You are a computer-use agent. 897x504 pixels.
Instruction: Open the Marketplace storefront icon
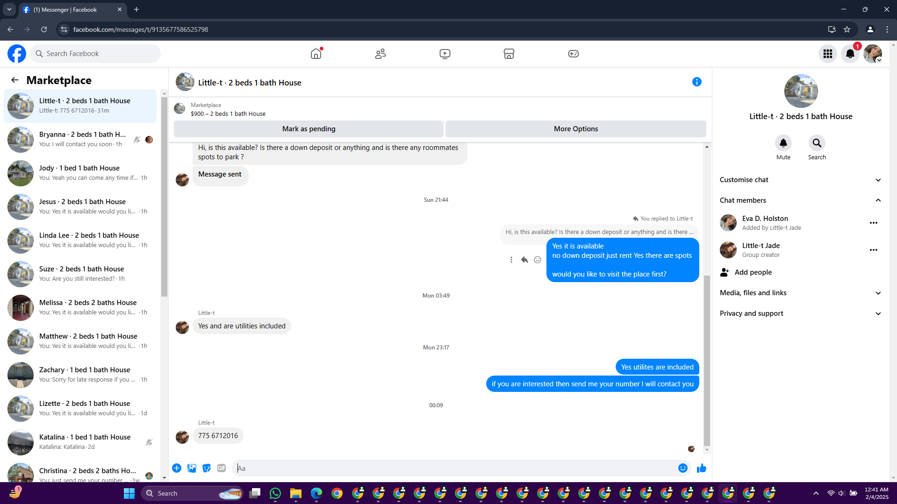point(509,54)
